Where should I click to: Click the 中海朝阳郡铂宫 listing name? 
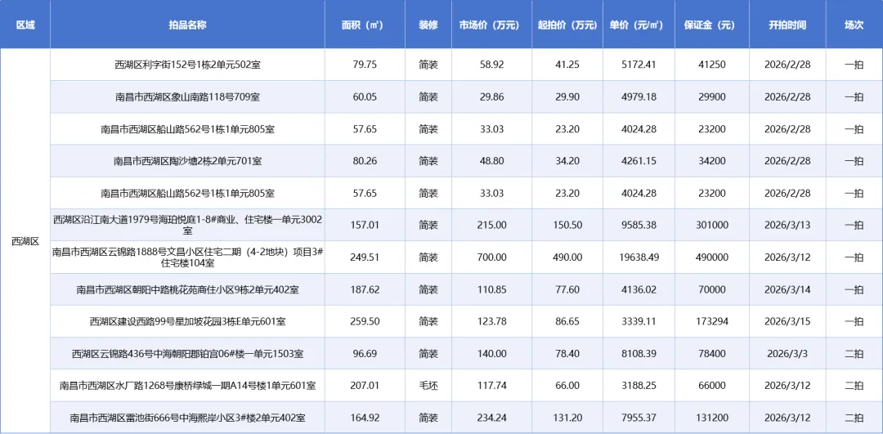[x=187, y=354]
